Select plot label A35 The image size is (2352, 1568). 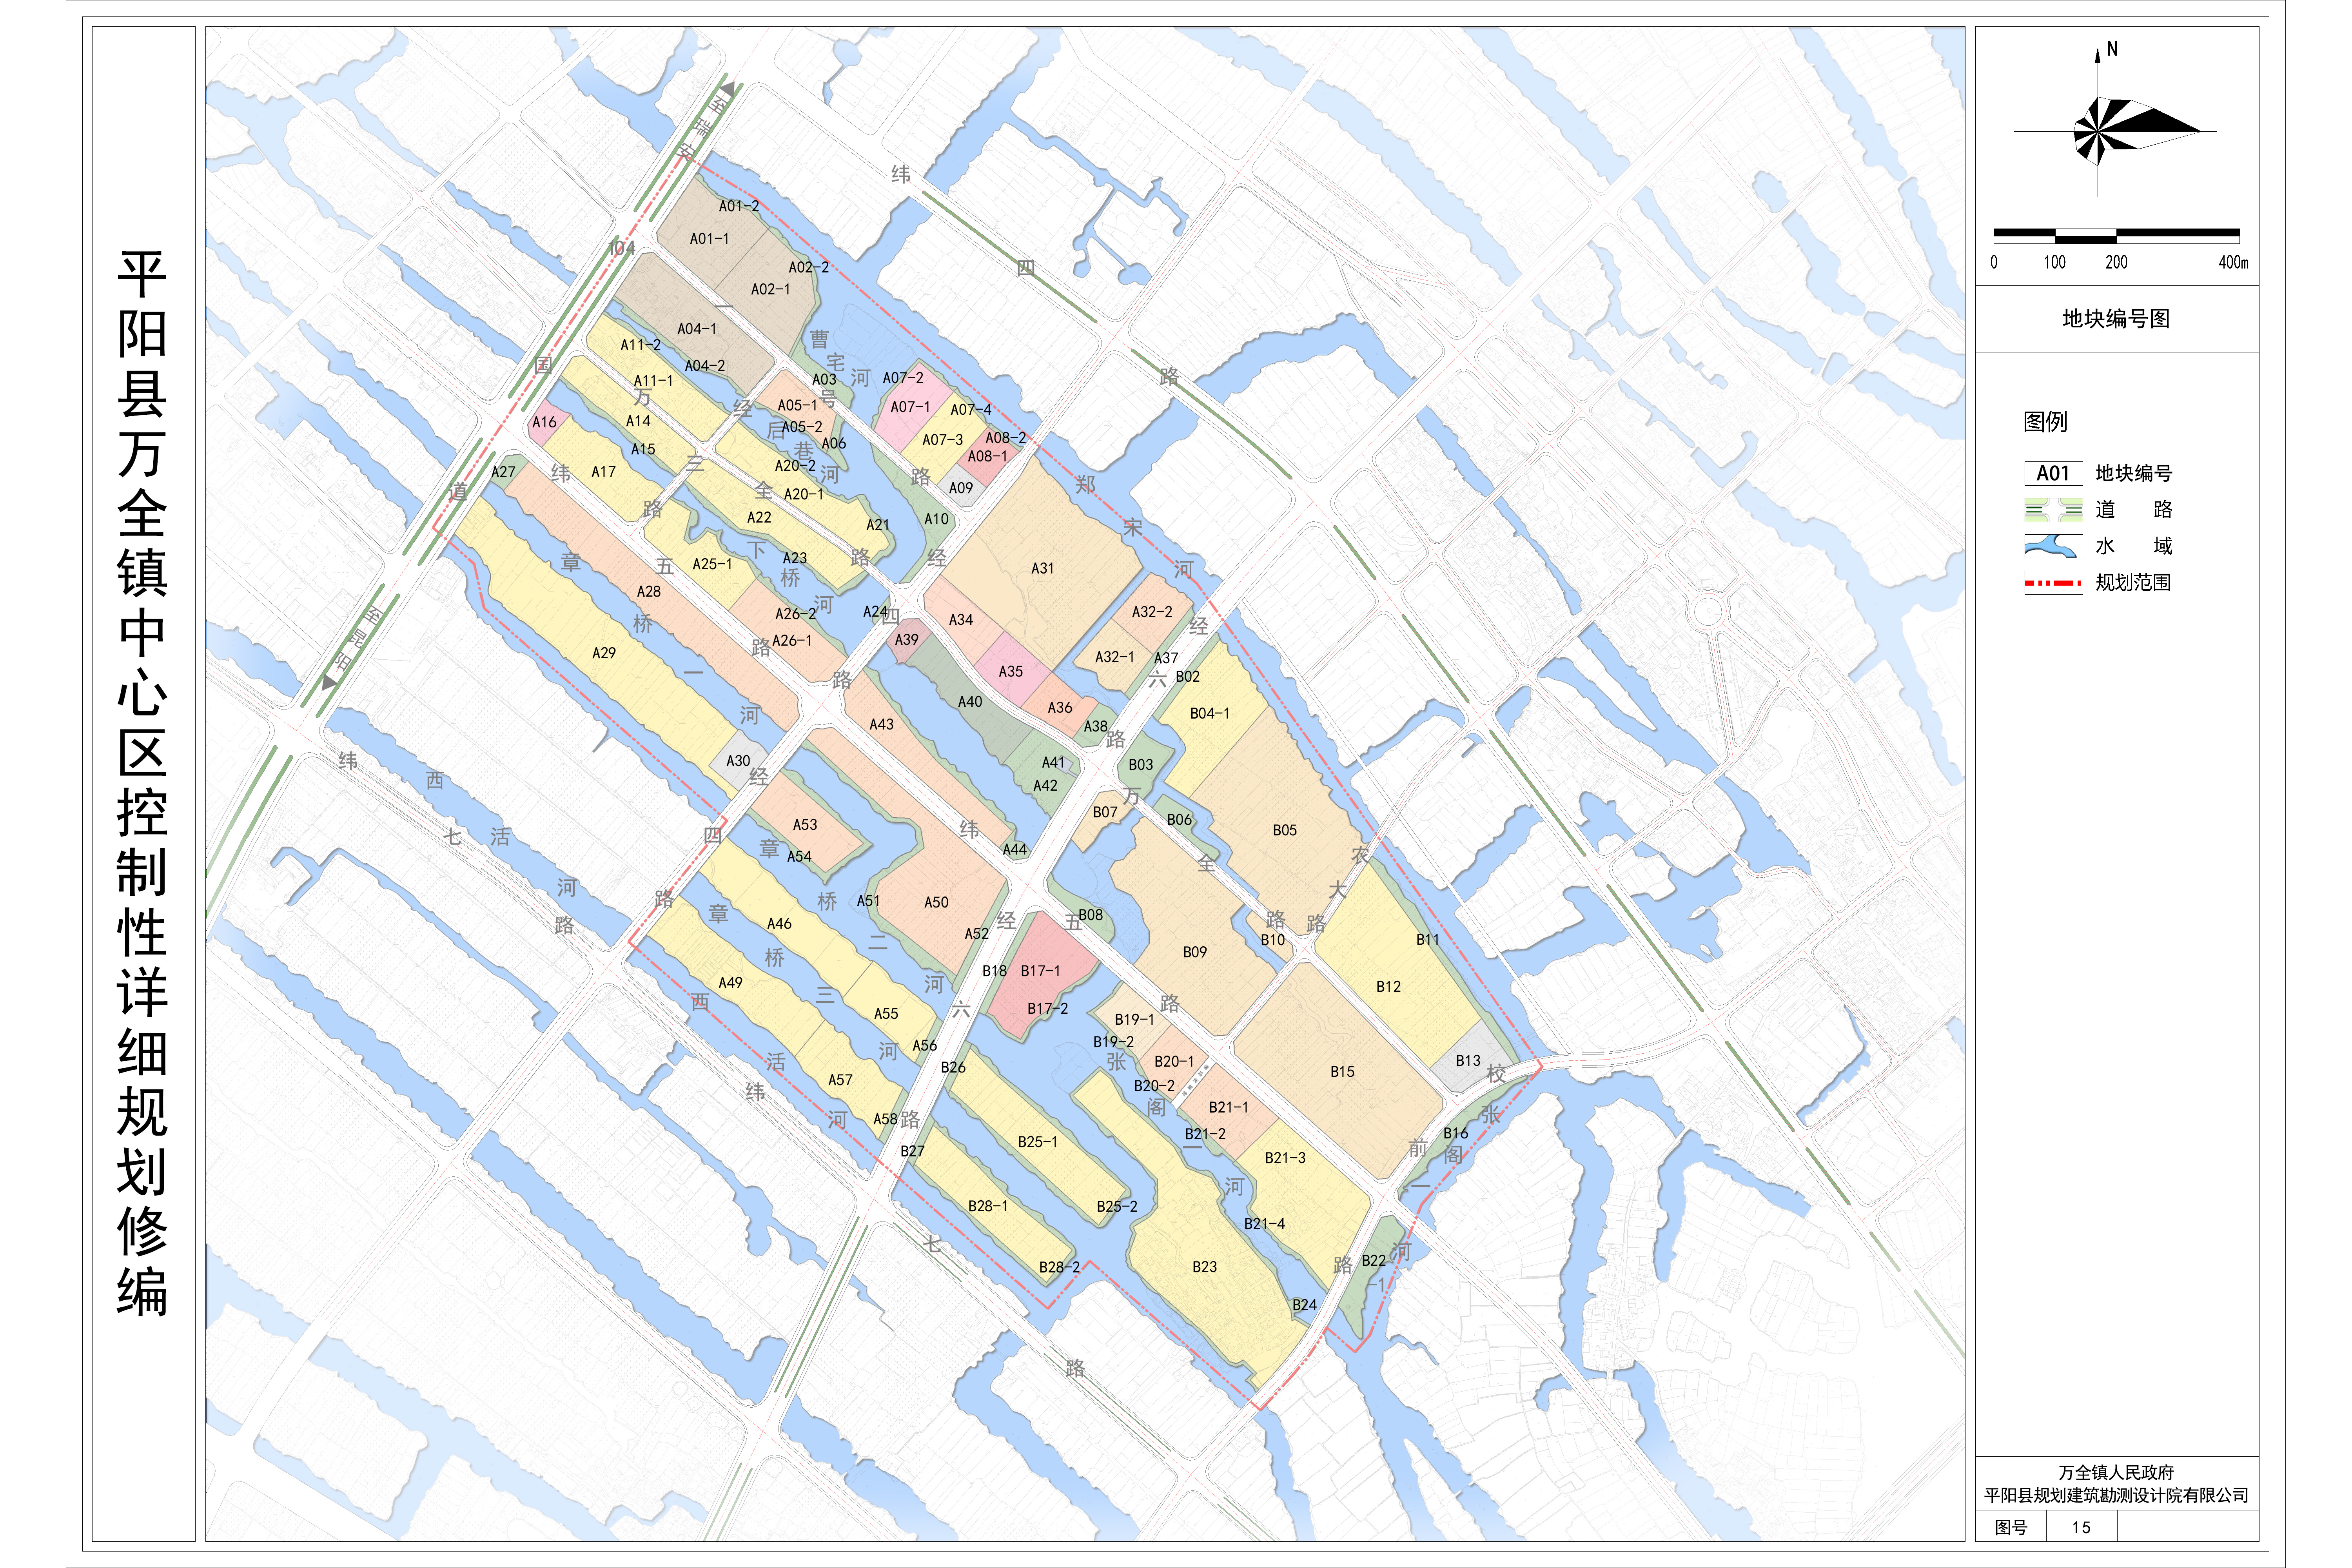click(1011, 672)
